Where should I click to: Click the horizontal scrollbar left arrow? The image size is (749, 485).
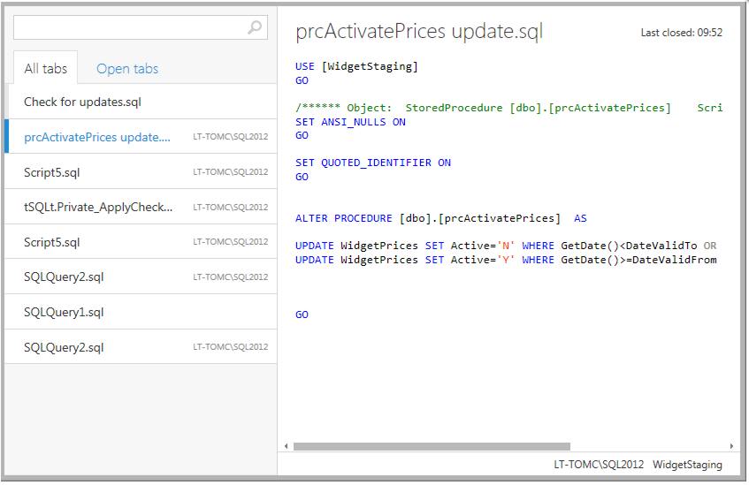287,446
